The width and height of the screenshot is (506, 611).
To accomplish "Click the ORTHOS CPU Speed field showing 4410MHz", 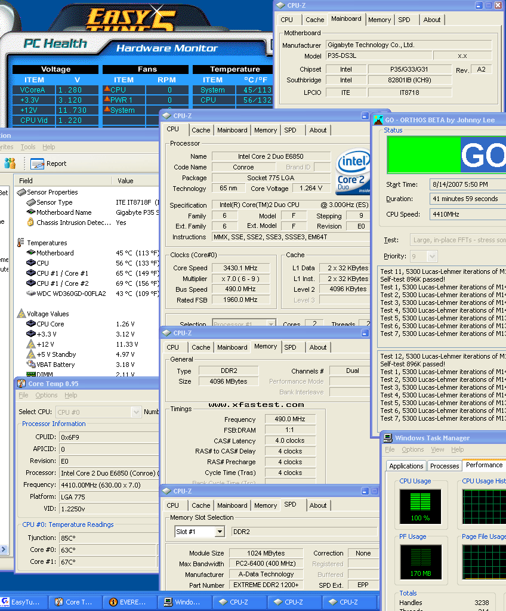I will (x=467, y=214).
